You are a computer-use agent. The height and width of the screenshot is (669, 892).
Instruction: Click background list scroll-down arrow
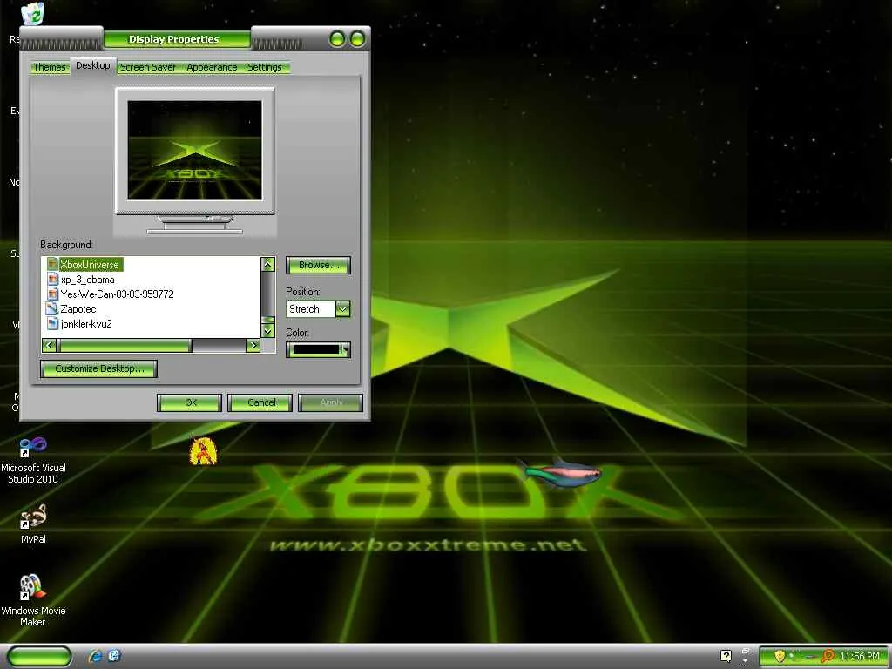[x=268, y=330]
